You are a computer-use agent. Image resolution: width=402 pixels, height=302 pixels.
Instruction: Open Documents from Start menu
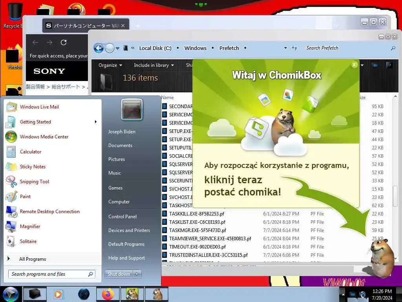tap(120, 145)
